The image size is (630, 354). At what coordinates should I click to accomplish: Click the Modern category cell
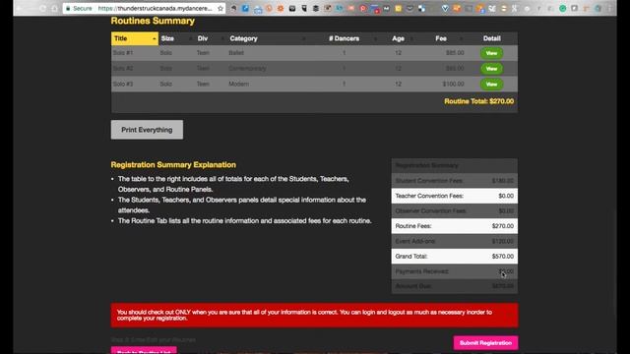click(238, 85)
